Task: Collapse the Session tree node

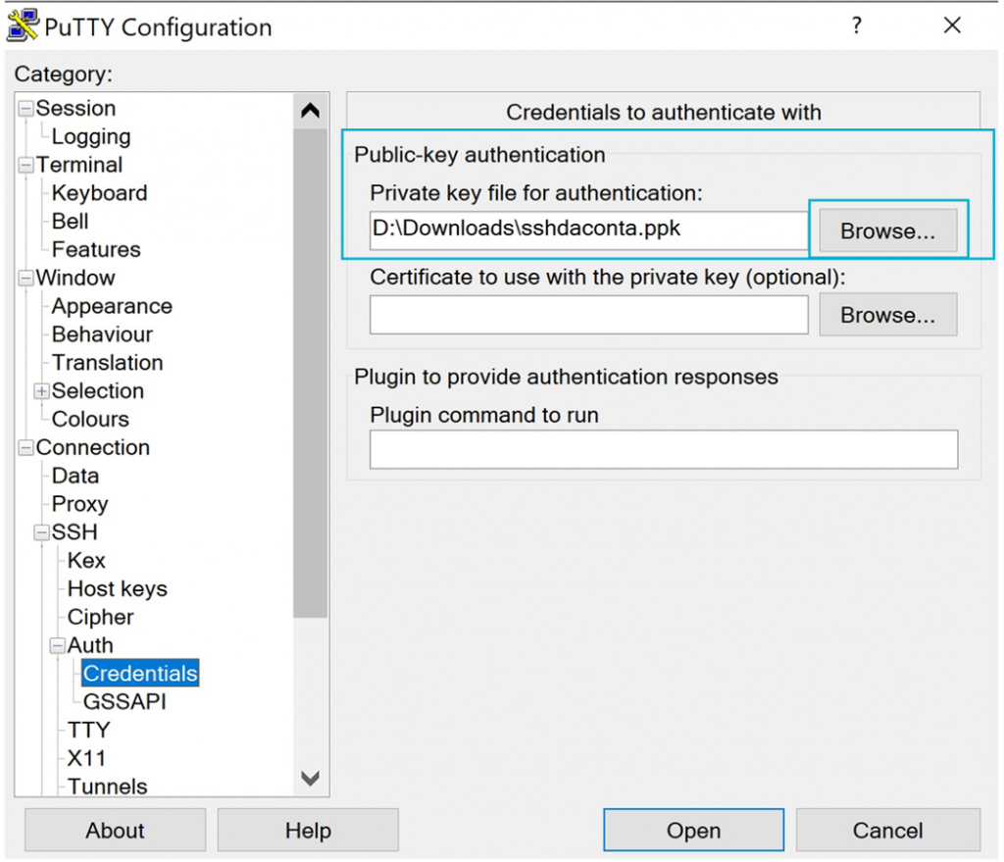Action: (x=25, y=108)
